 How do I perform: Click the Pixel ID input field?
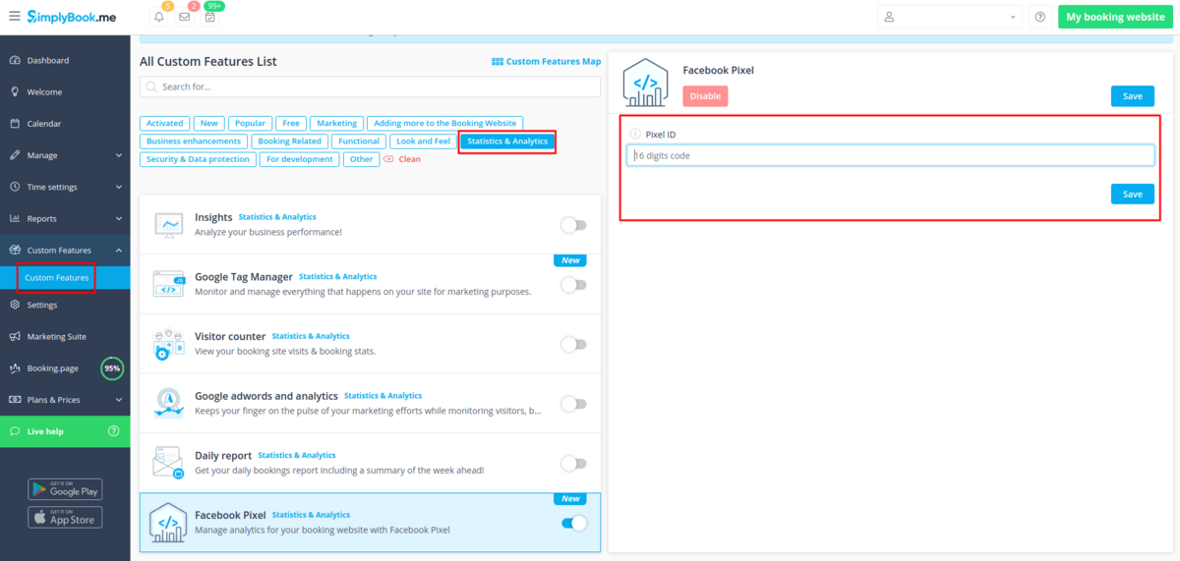tap(890, 155)
